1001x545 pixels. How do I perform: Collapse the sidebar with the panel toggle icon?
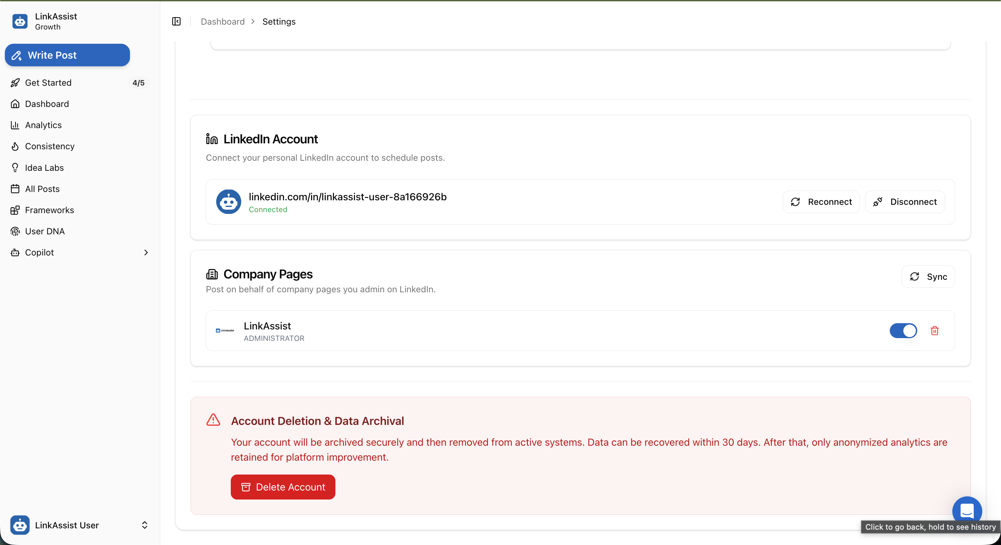pyautogui.click(x=177, y=22)
